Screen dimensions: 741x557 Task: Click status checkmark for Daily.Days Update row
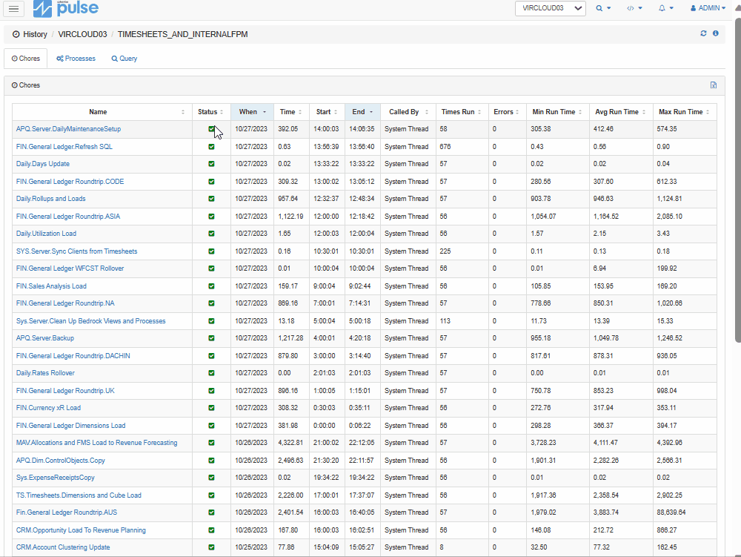[x=211, y=164]
